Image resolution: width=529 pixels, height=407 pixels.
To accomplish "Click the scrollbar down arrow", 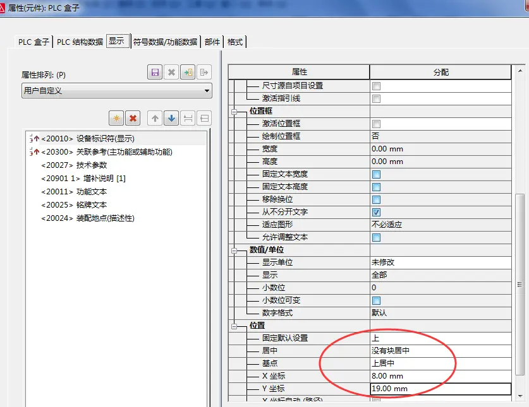I will [x=520, y=396].
